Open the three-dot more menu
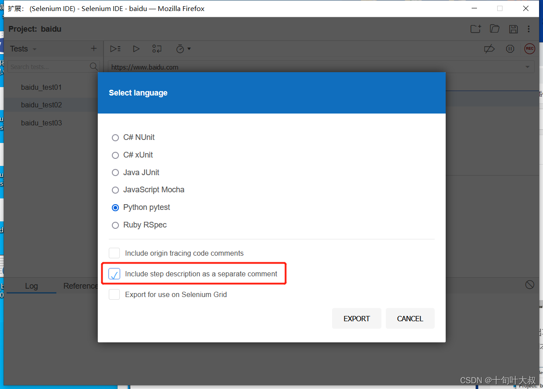Image resolution: width=543 pixels, height=389 pixels. point(528,29)
